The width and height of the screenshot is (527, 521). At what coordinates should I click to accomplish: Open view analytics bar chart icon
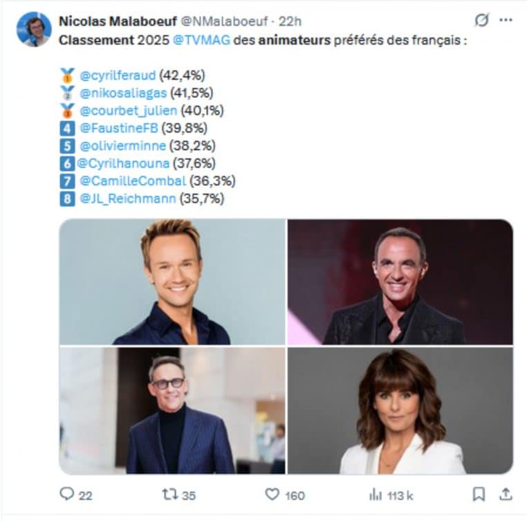tap(376, 494)
